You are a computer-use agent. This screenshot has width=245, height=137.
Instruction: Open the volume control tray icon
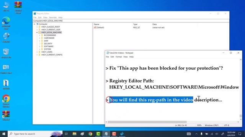point(217,134)
